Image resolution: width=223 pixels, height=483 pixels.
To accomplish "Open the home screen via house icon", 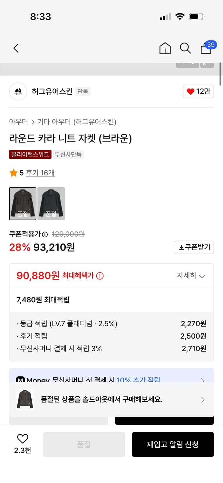I will [x=165, y=48].
